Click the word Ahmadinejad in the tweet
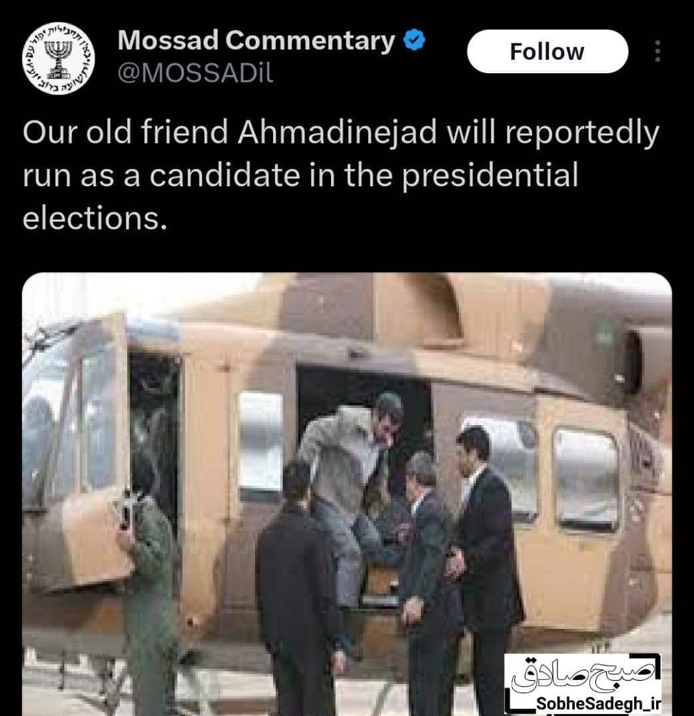 point(338,132)
